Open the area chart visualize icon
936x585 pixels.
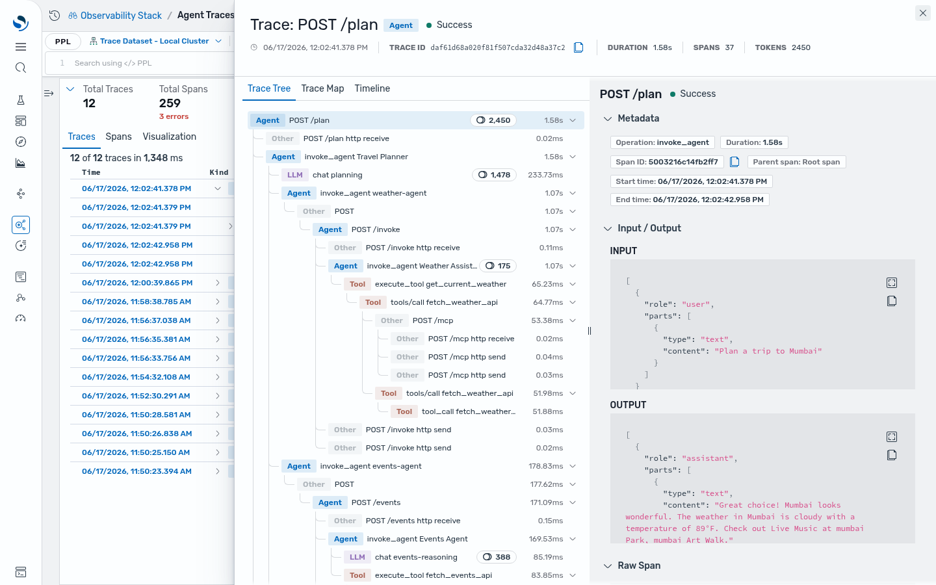[21, 163]
